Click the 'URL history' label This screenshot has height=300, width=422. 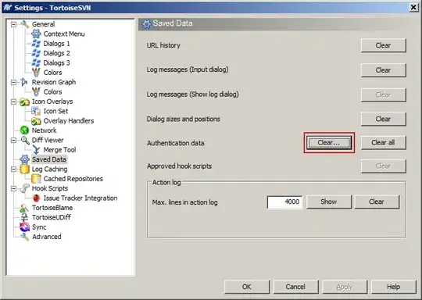click(x=163, y=45)
